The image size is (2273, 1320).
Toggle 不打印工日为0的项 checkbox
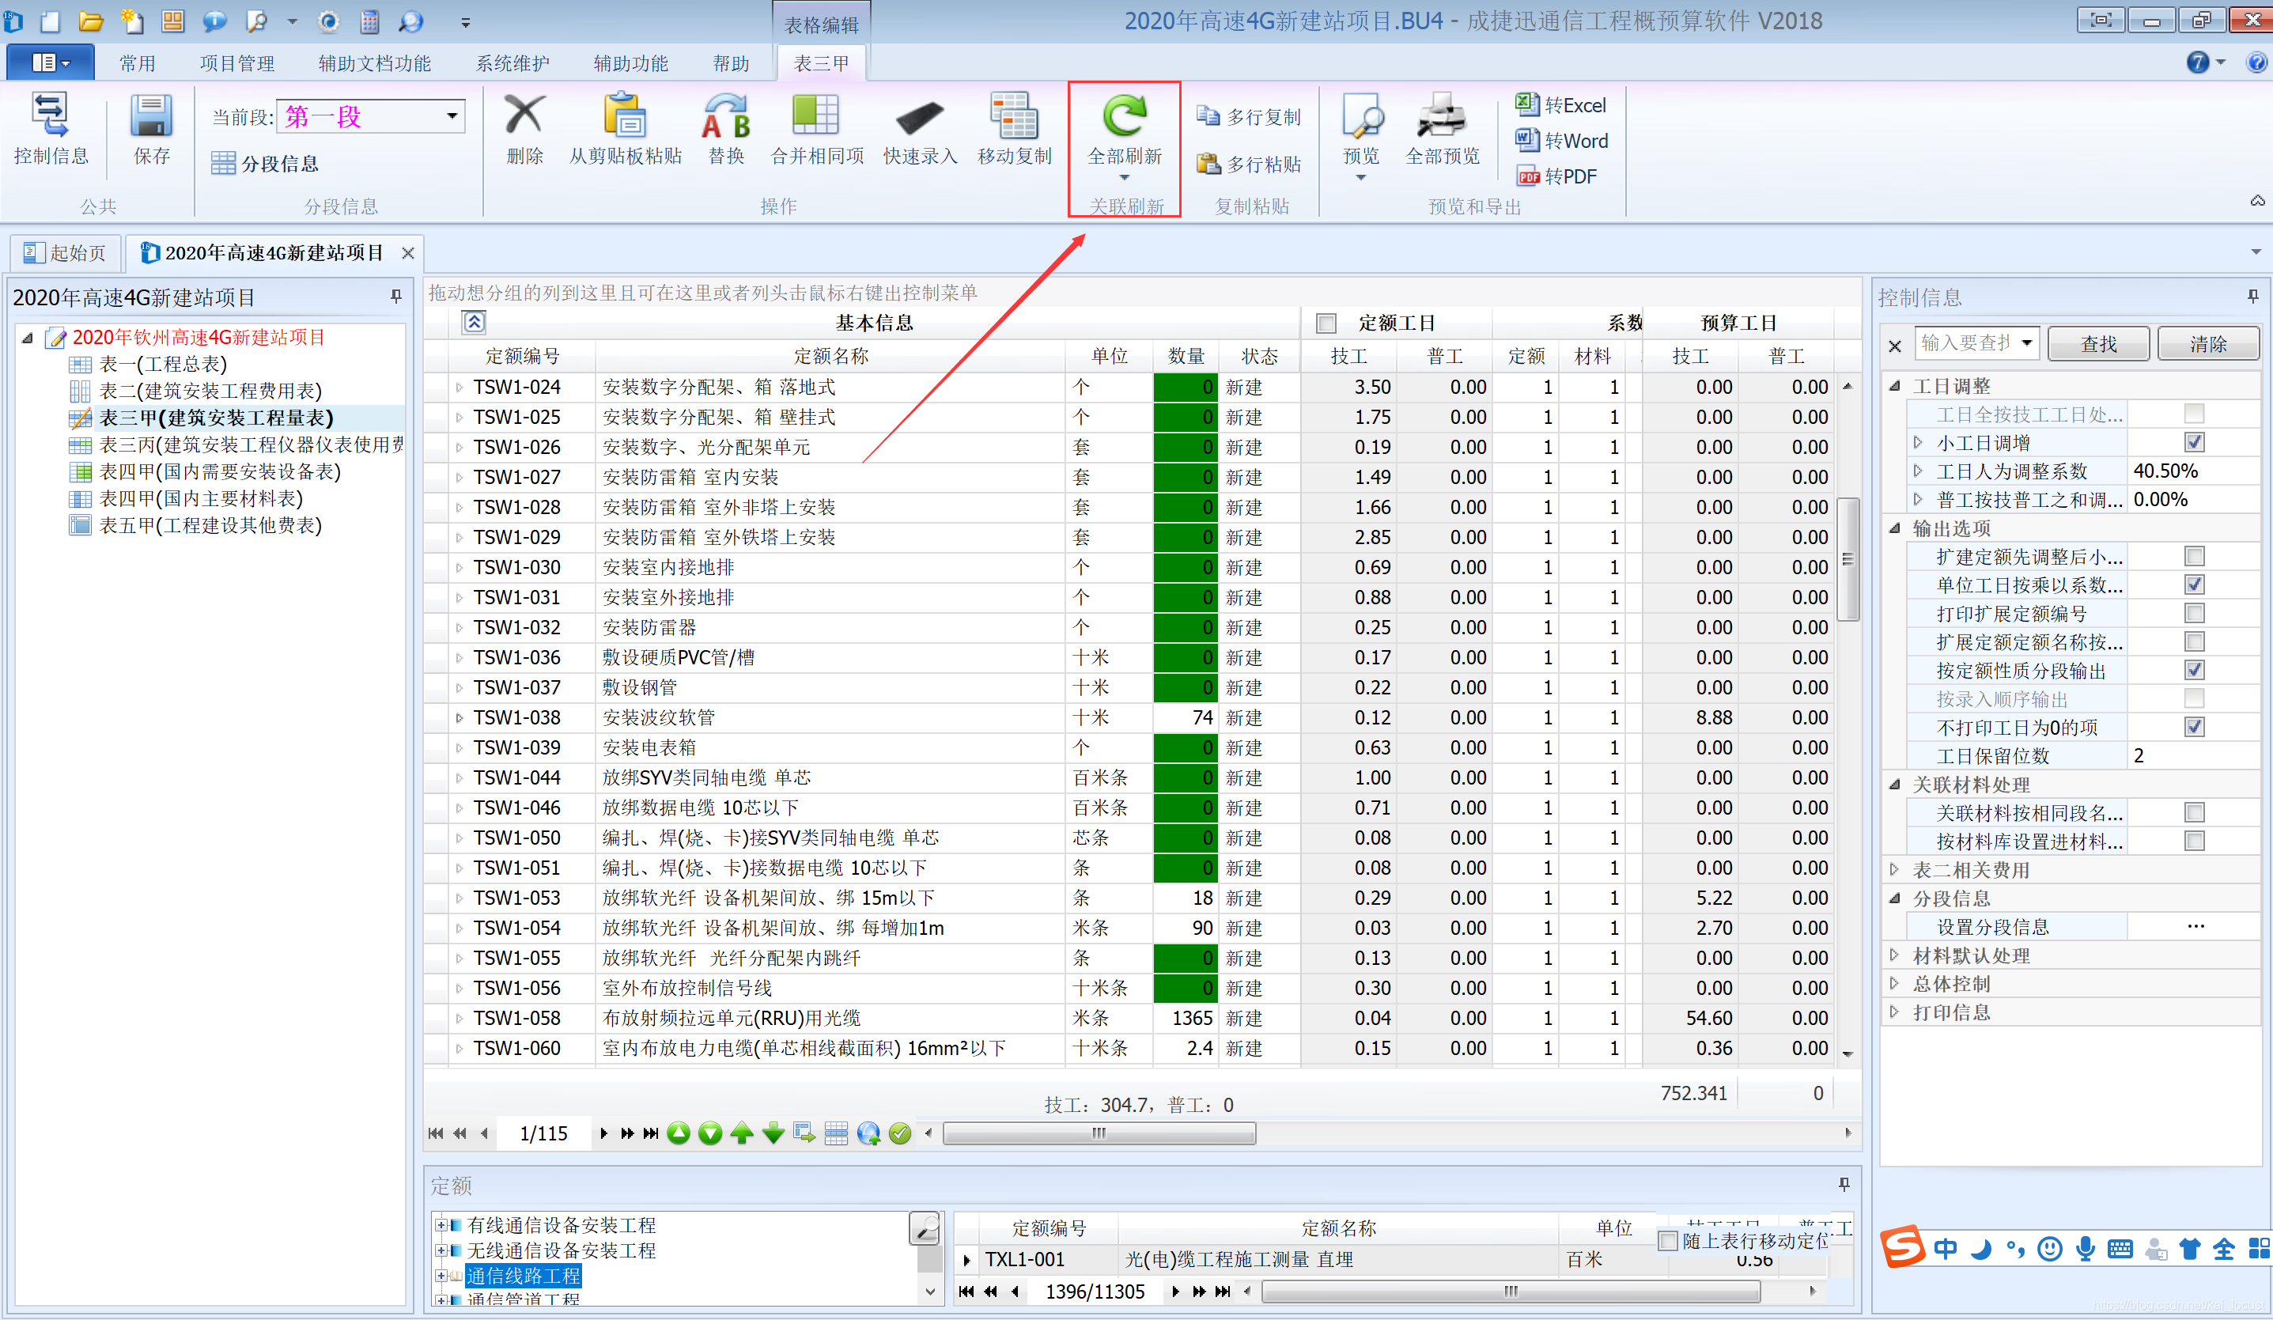(x=2195, y=727)
